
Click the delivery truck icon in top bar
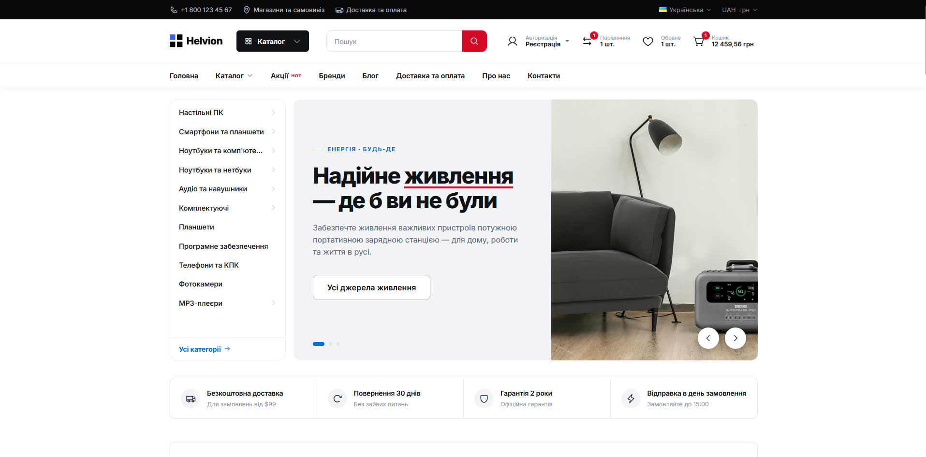point(339,10)
